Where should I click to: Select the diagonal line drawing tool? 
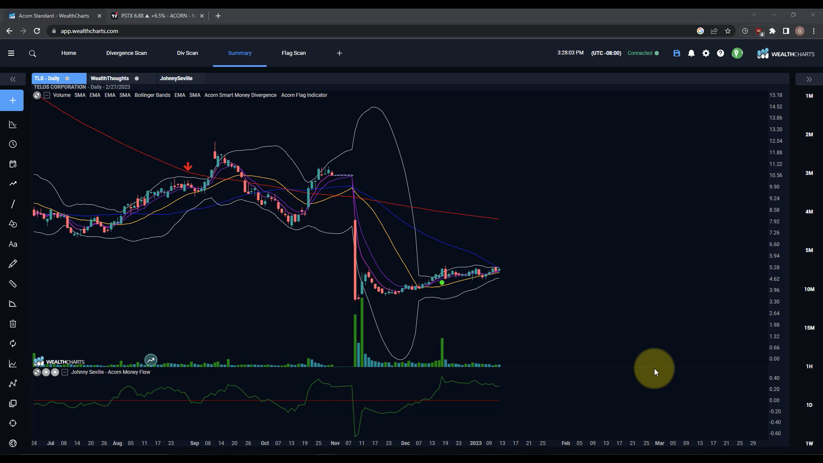(x=13, y=204)
